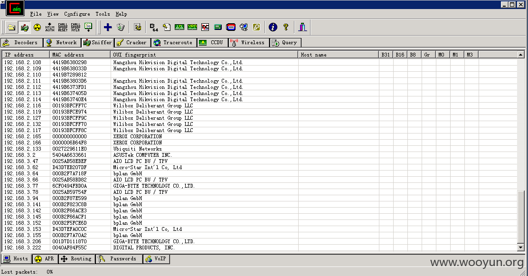The image size is (528, 276).
Task: Select the row with IP 192.168.2.108
Action: tap(260, 62)
